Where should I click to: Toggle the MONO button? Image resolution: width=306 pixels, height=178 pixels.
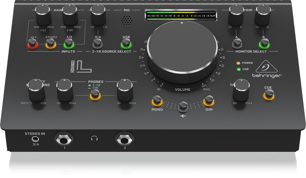tap(157, 101)
